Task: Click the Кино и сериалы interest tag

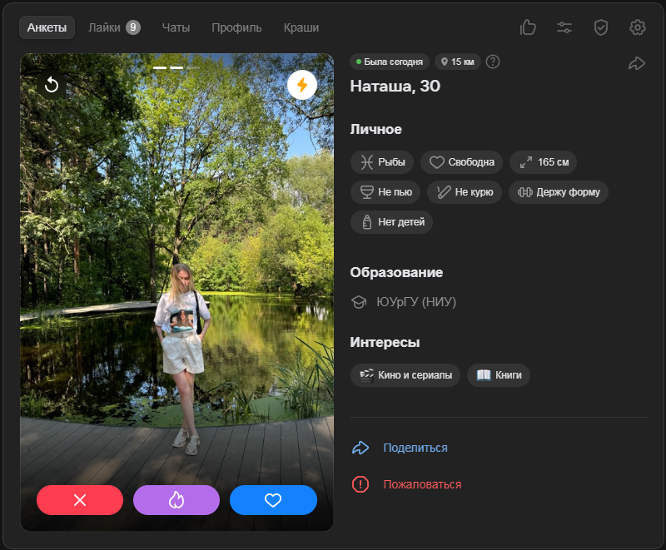Action: 405,375
